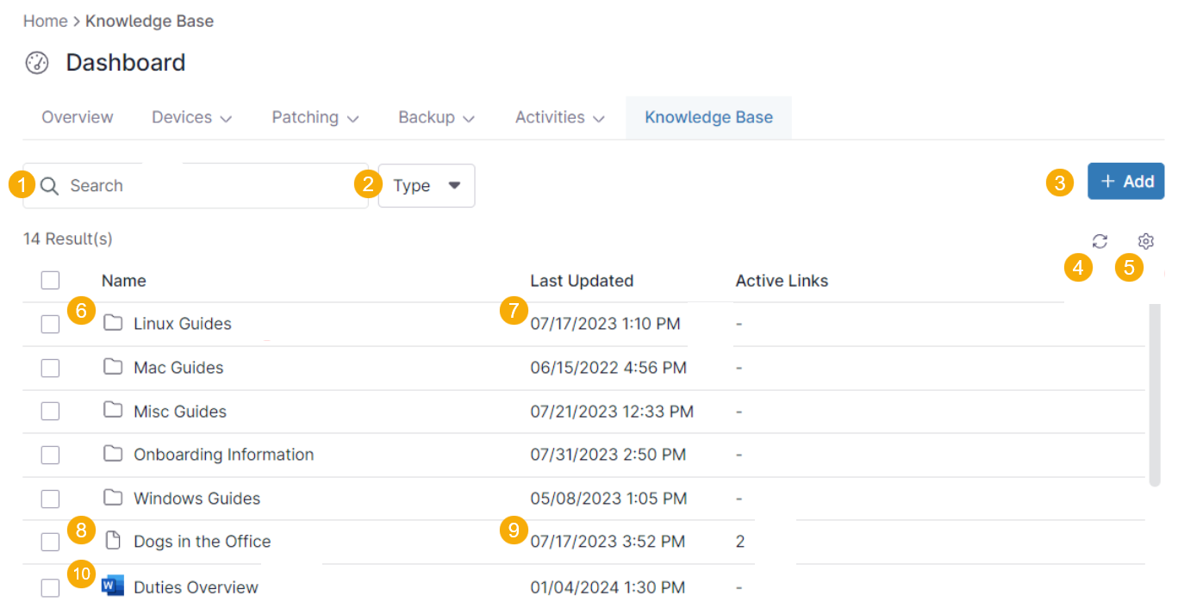
Task: Click the Dashboard gauge icon
Action: 37,64
